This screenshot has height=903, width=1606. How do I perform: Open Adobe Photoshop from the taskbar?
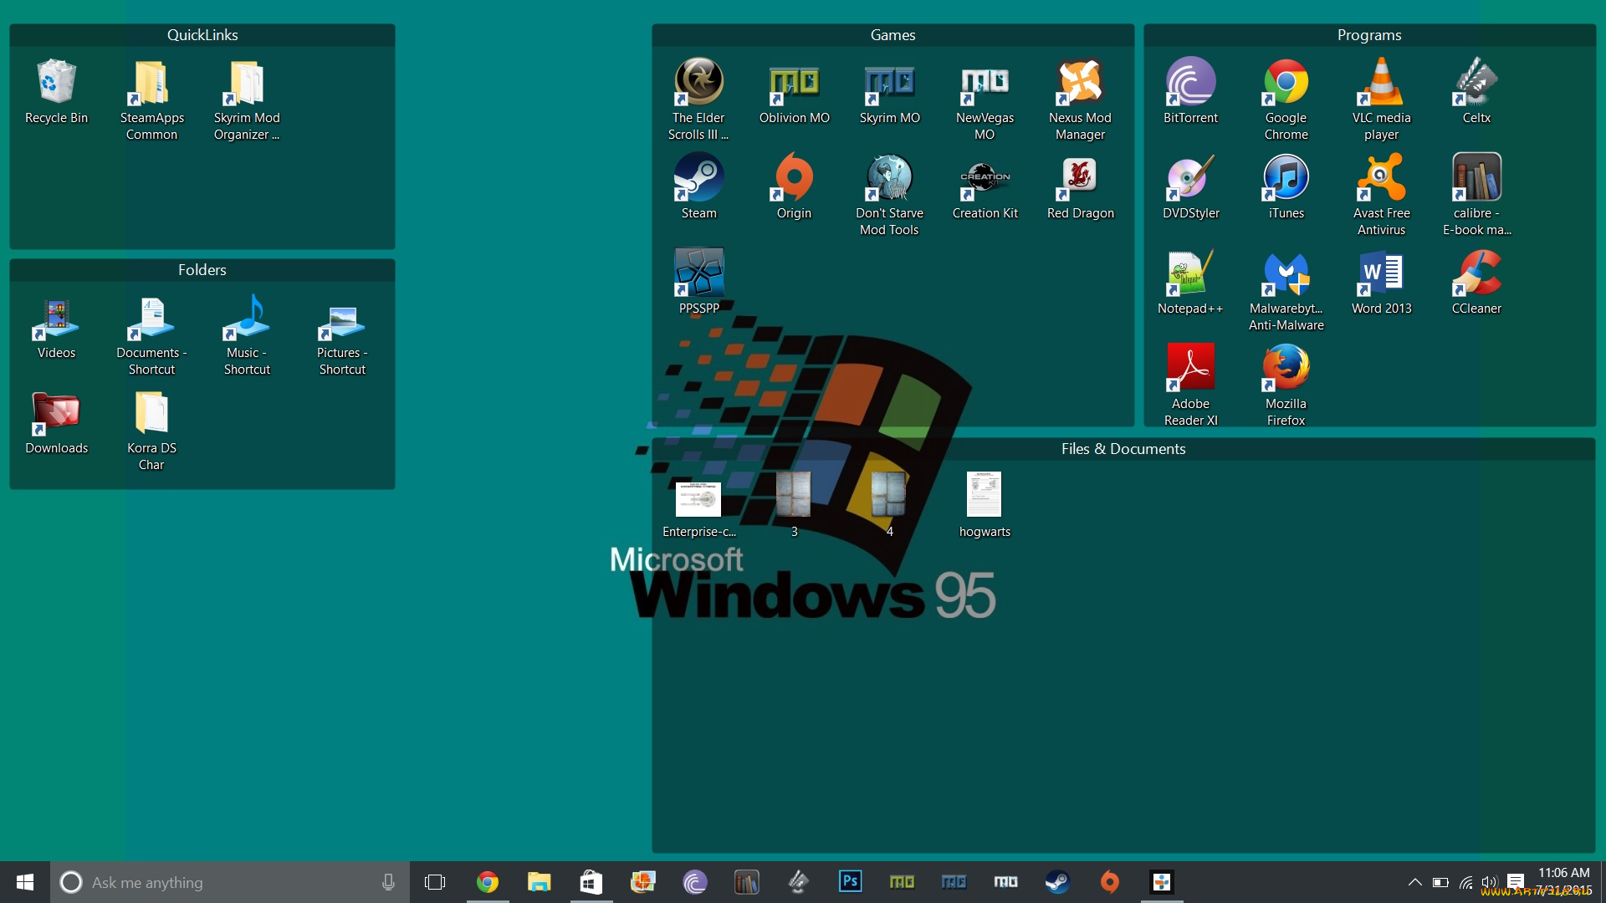[x=850, y=881]
